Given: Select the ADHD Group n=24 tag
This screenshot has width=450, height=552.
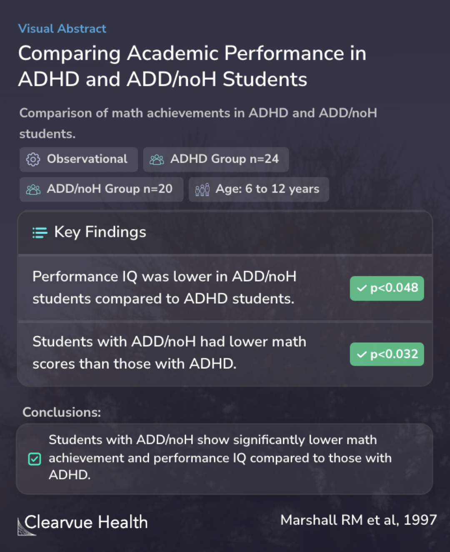Looking at the screenshot, I should [216, 159].
